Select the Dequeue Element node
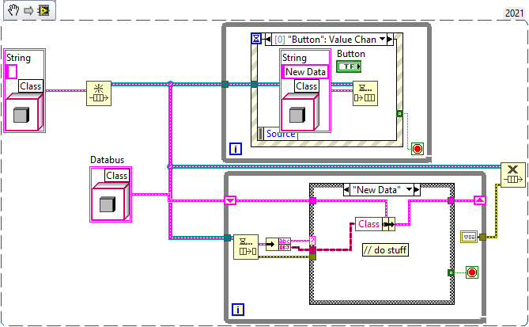The width and height of the screenshot is (529, 327). 246,247
